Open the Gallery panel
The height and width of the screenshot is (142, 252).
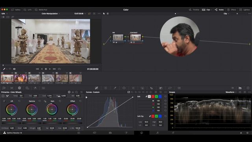click(x=16, y=9)
